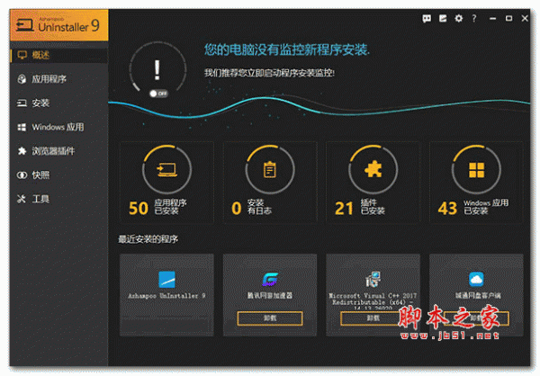Open the 50 应用程序已安装 tile
This screenshot has height=376, width=540.
166,182
